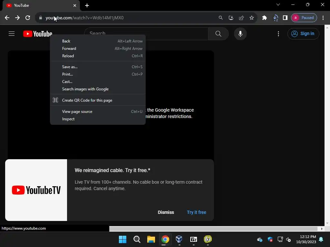Open the network tray icon
The width and height of the screenshot is (330, 247).
[x=280, y=239]
